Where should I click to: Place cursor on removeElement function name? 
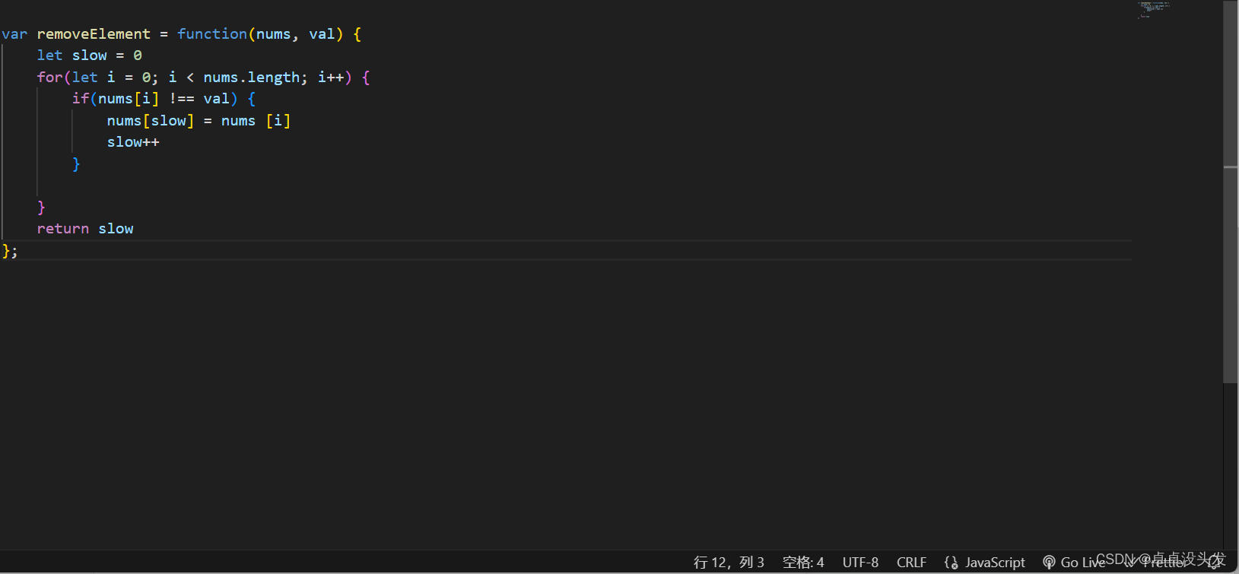tap(94, 34)
